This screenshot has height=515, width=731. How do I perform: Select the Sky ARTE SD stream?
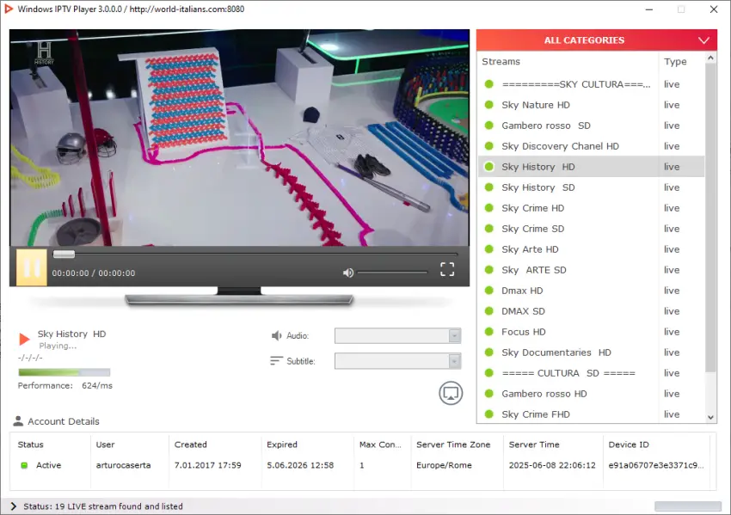[x=591, y=269]
